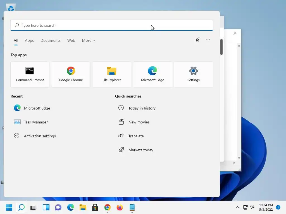286x214 pixels.
Task: Click scroll-right arrow in background window
Action: tap(234, 163)
